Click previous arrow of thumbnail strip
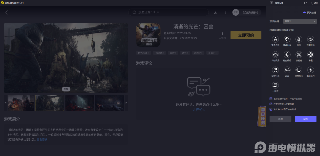 pyautogui.click(x=6, y=103)
